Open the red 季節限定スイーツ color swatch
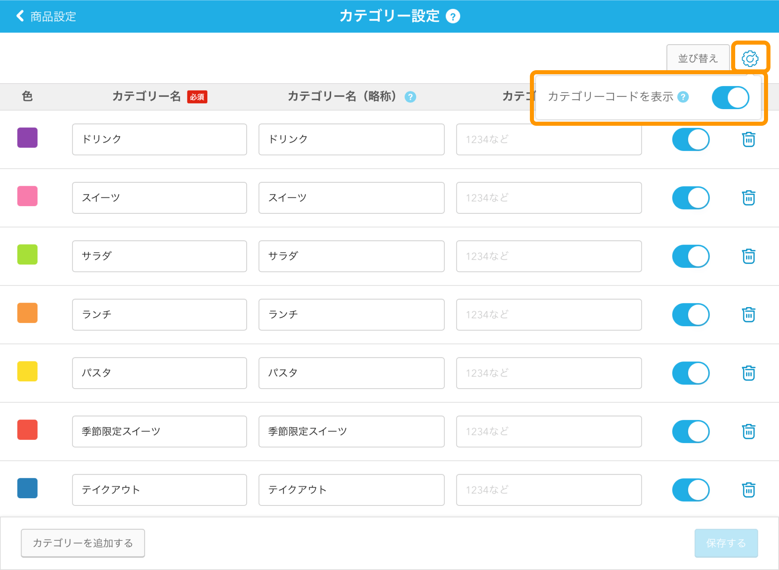The image size is (779, 570). pyautogui.click(x=27, y=430)
